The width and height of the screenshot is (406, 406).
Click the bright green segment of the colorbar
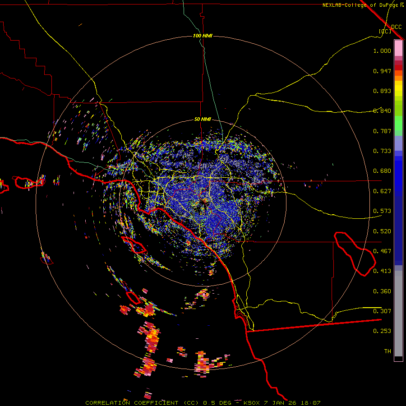click(x=398, y=123)
